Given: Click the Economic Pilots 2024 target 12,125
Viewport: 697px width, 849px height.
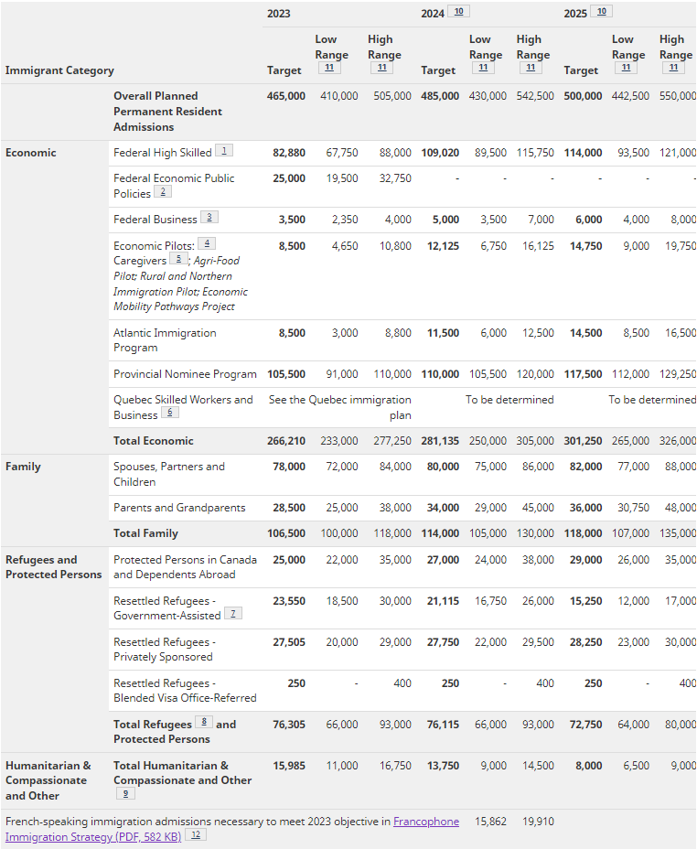Looking at the screenshot, I should [443, 246].
